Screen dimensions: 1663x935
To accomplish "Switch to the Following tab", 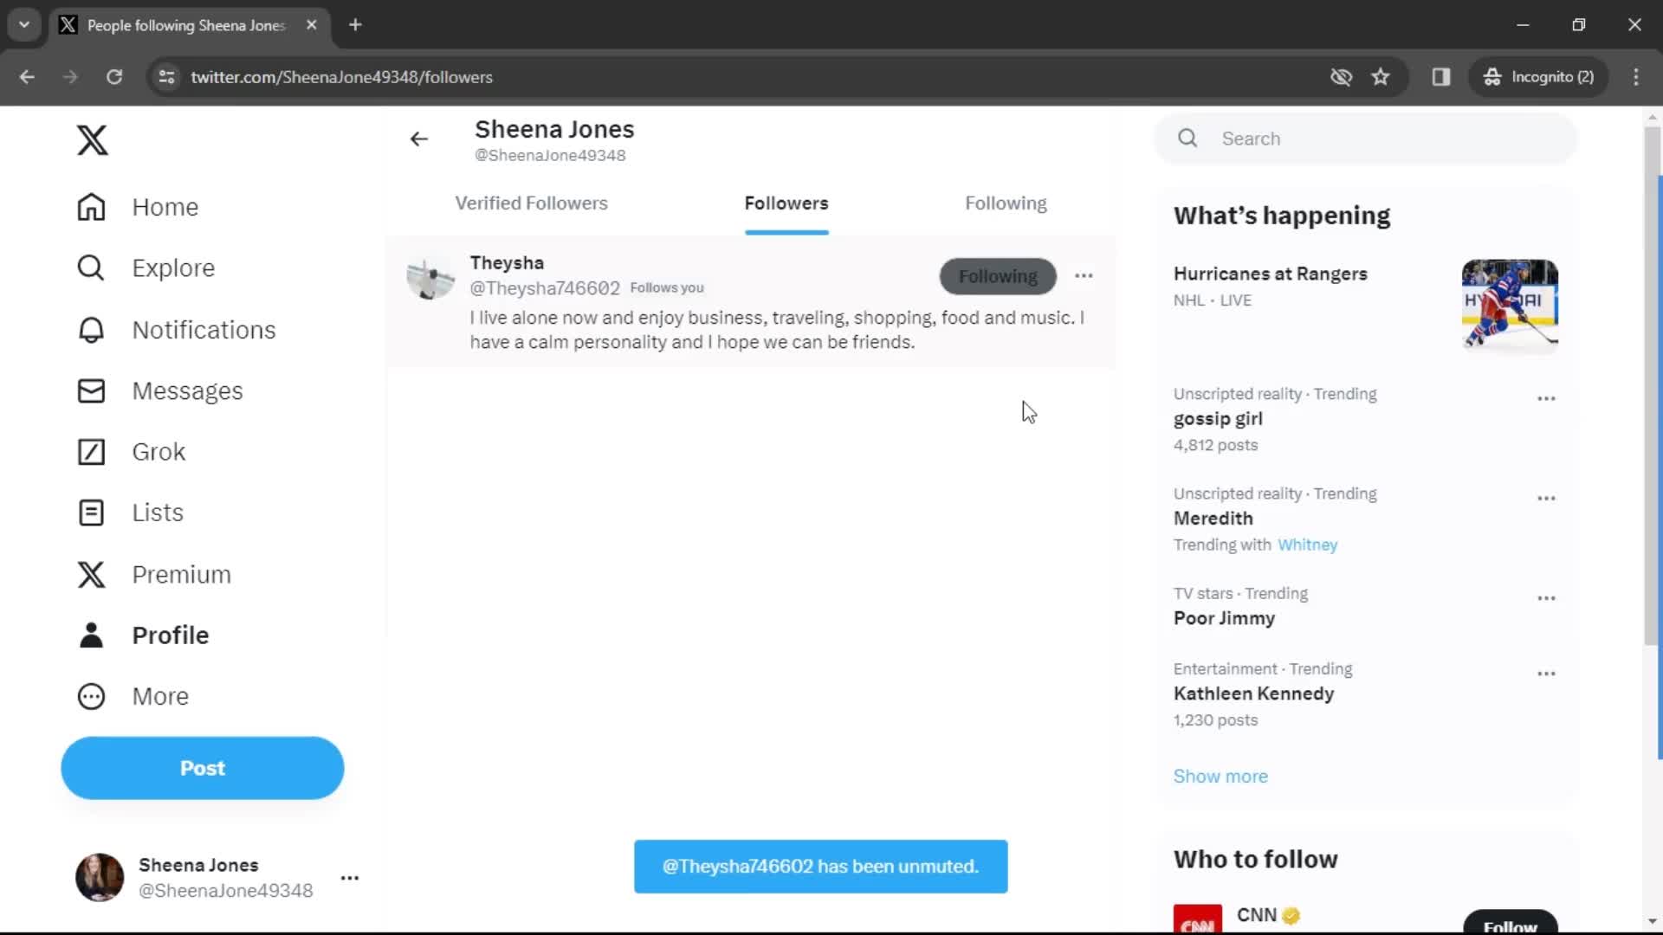I will pos(1006,203).
